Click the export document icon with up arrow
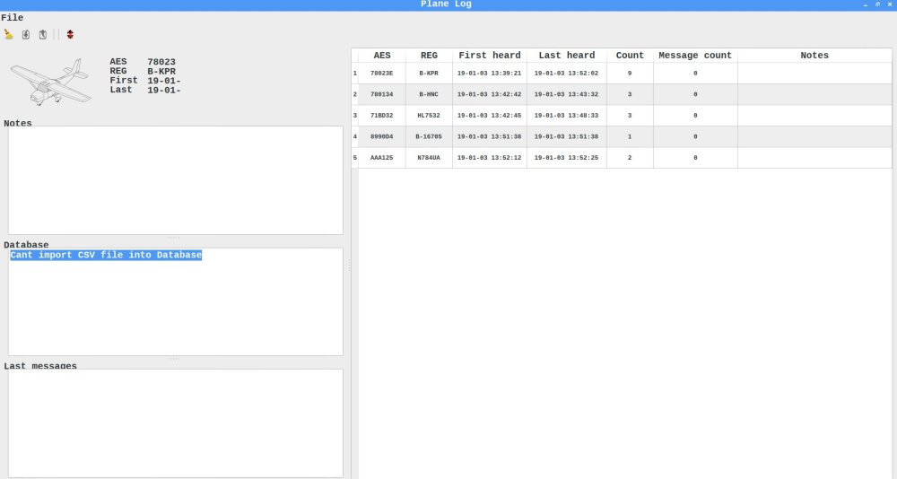 coord(43,34)
